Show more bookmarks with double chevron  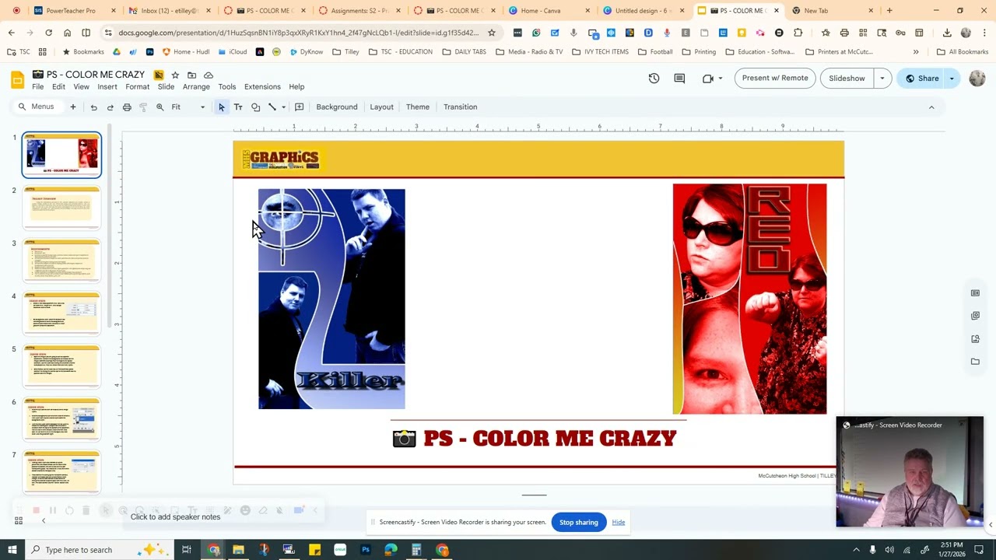point(916,52)
